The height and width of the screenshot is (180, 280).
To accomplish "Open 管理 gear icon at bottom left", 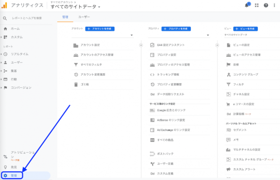I will pyautogui.click(x=5, y=175).
